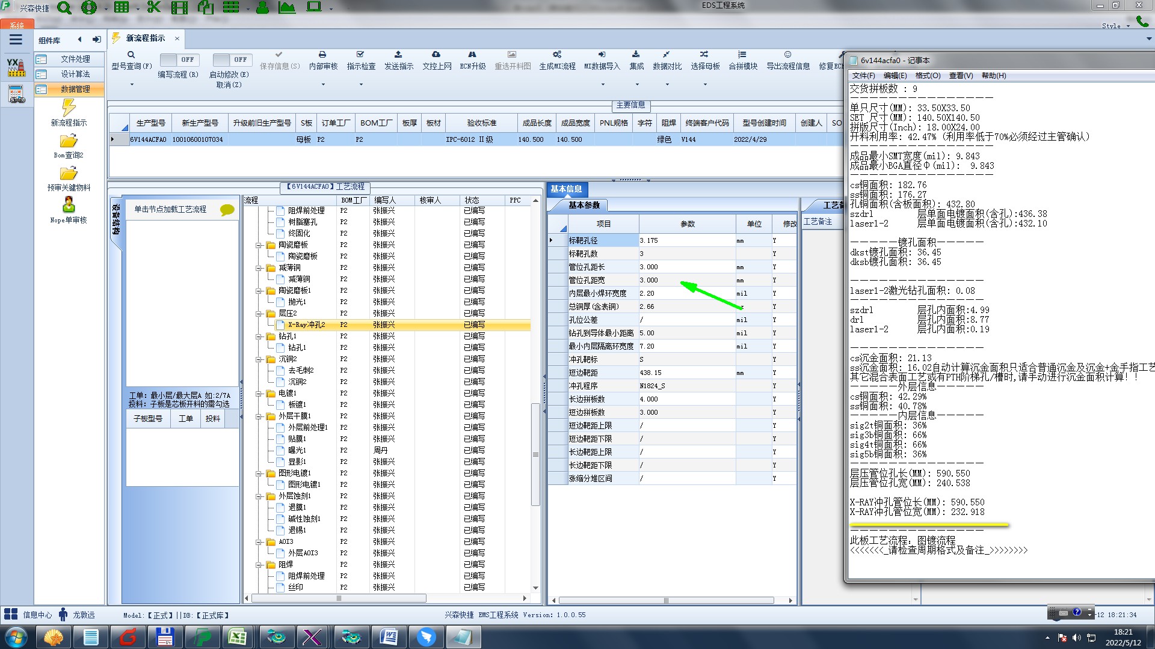Open dropdown arrow under 指示检查
Image resolution: width=1155 pixels, height=649 pixels.
361,85
